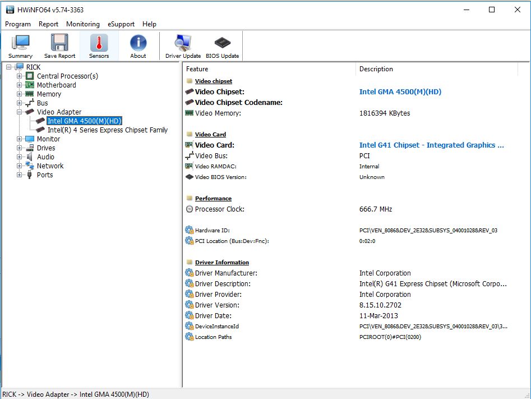The height and width of the screenshot is (399, 531).
Task: Click the Audio speaker icon
Action: pos(30,157)
